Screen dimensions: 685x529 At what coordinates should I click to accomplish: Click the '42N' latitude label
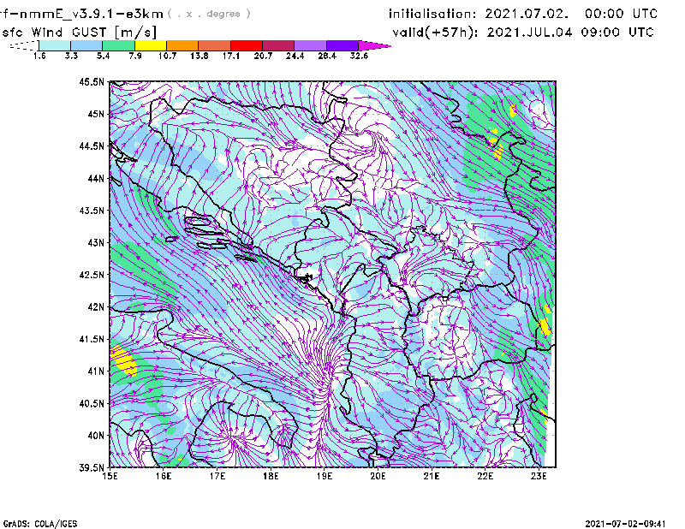click(96, 306)
